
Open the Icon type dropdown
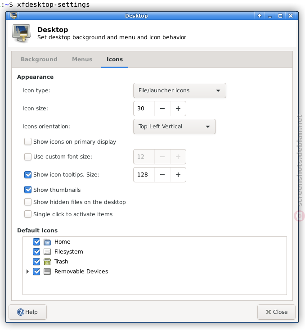179,91
